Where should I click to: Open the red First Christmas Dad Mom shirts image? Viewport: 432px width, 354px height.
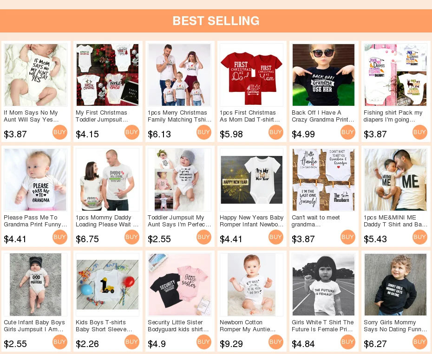tap(252, 75)
